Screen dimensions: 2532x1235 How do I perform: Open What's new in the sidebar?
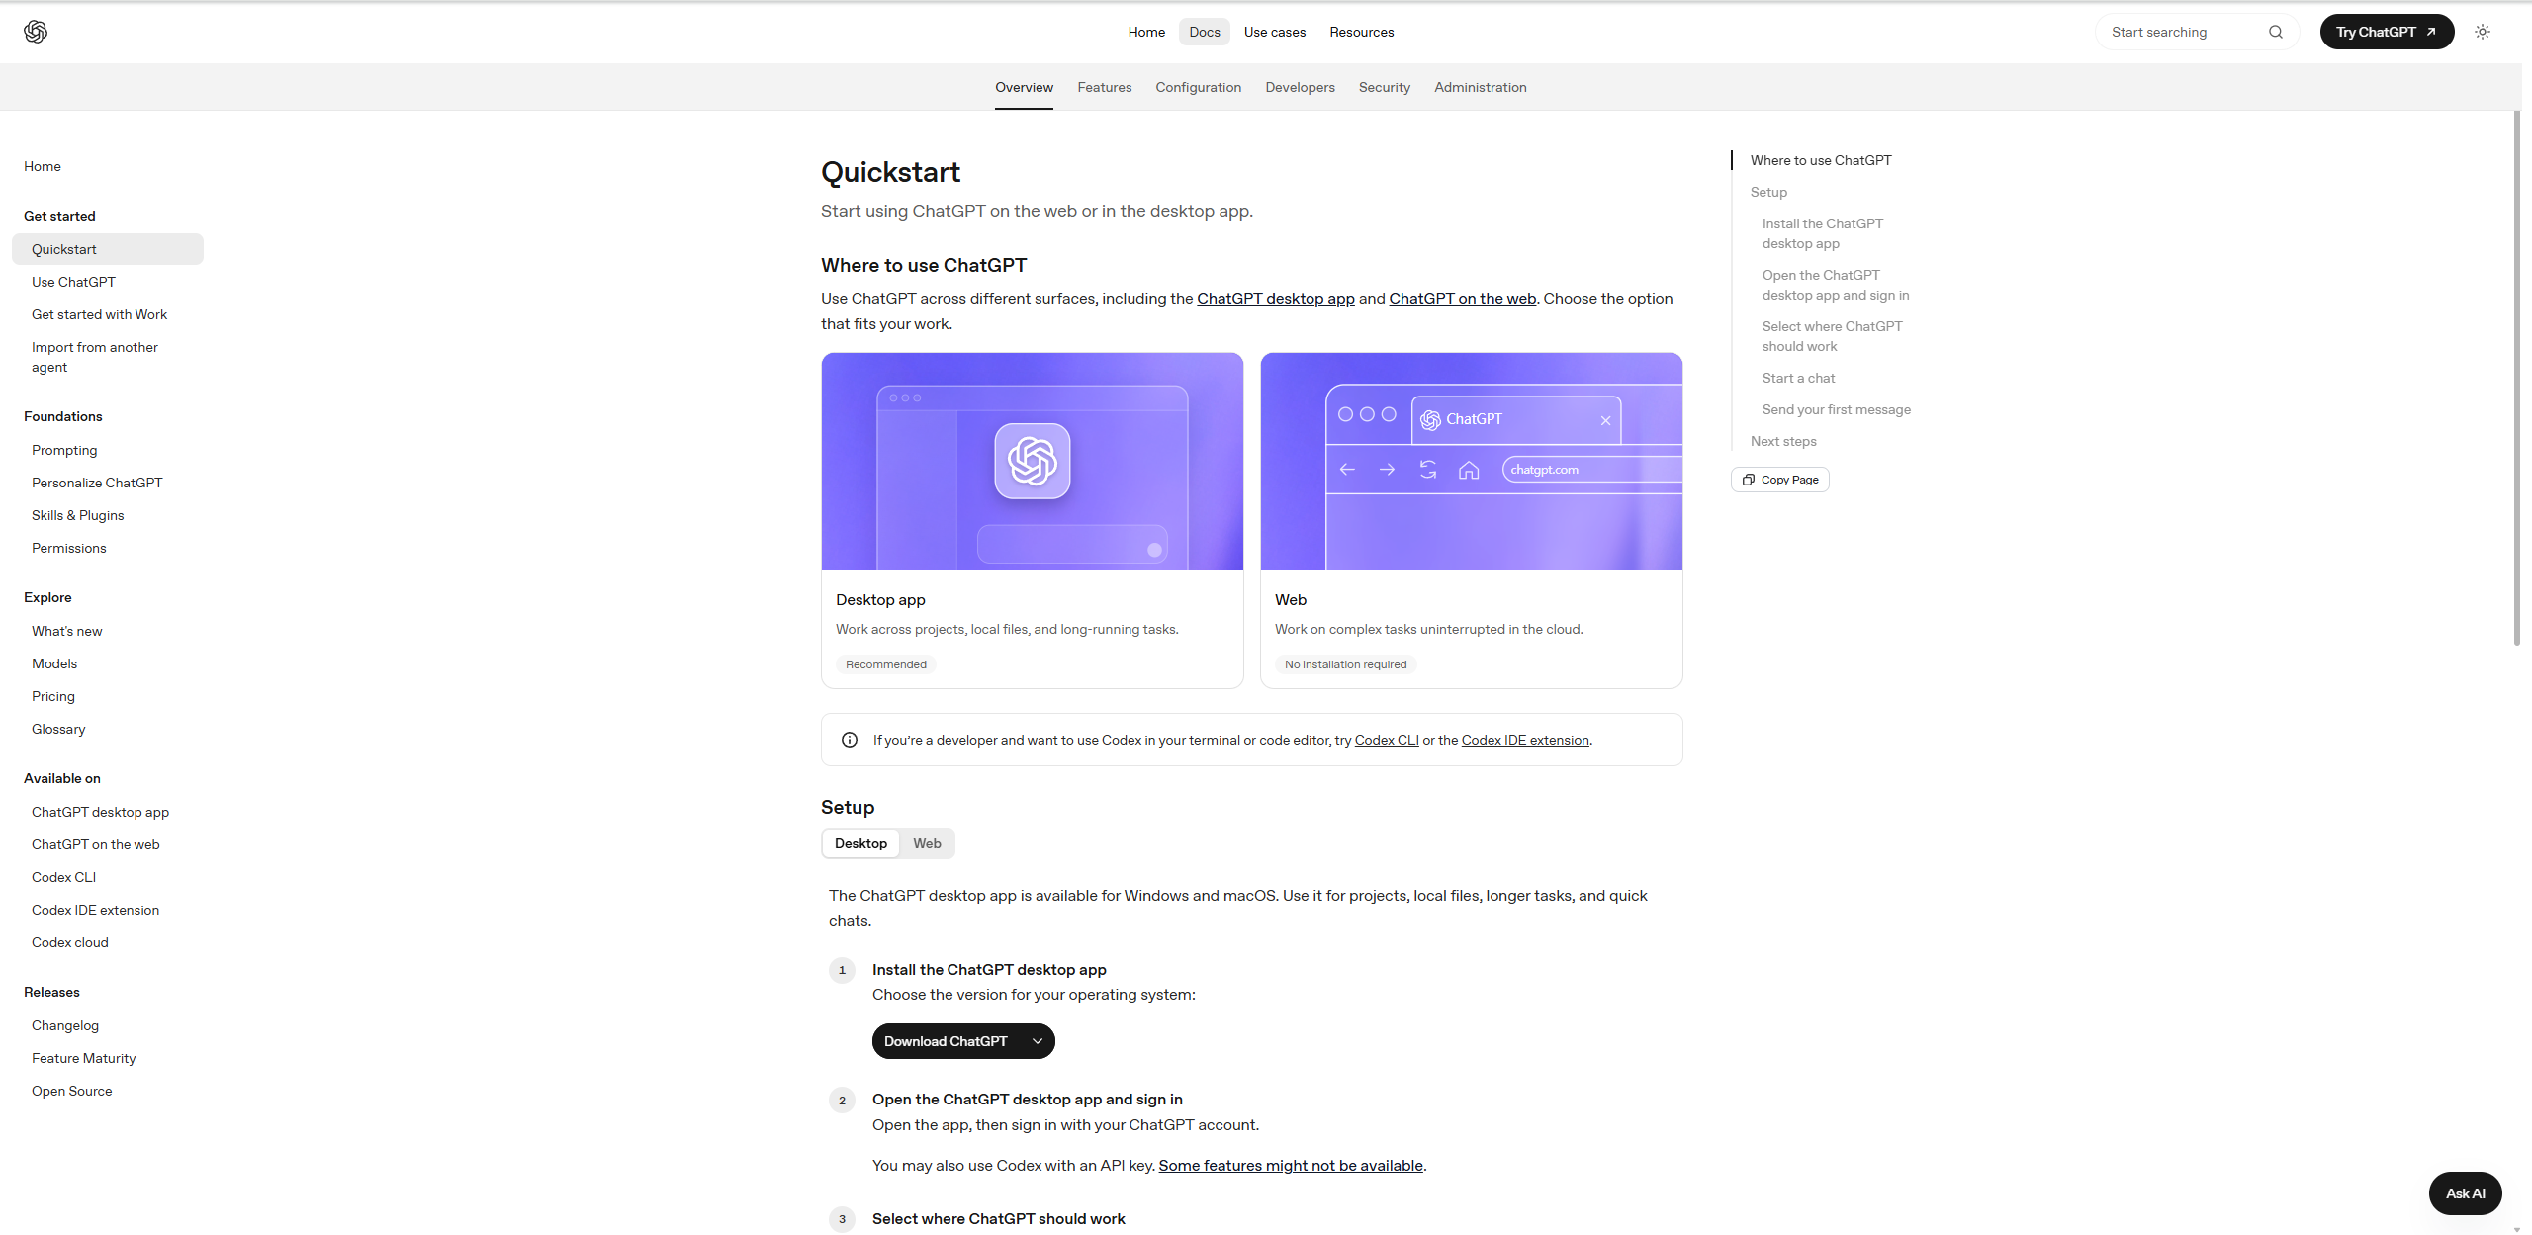pos(66,631)
